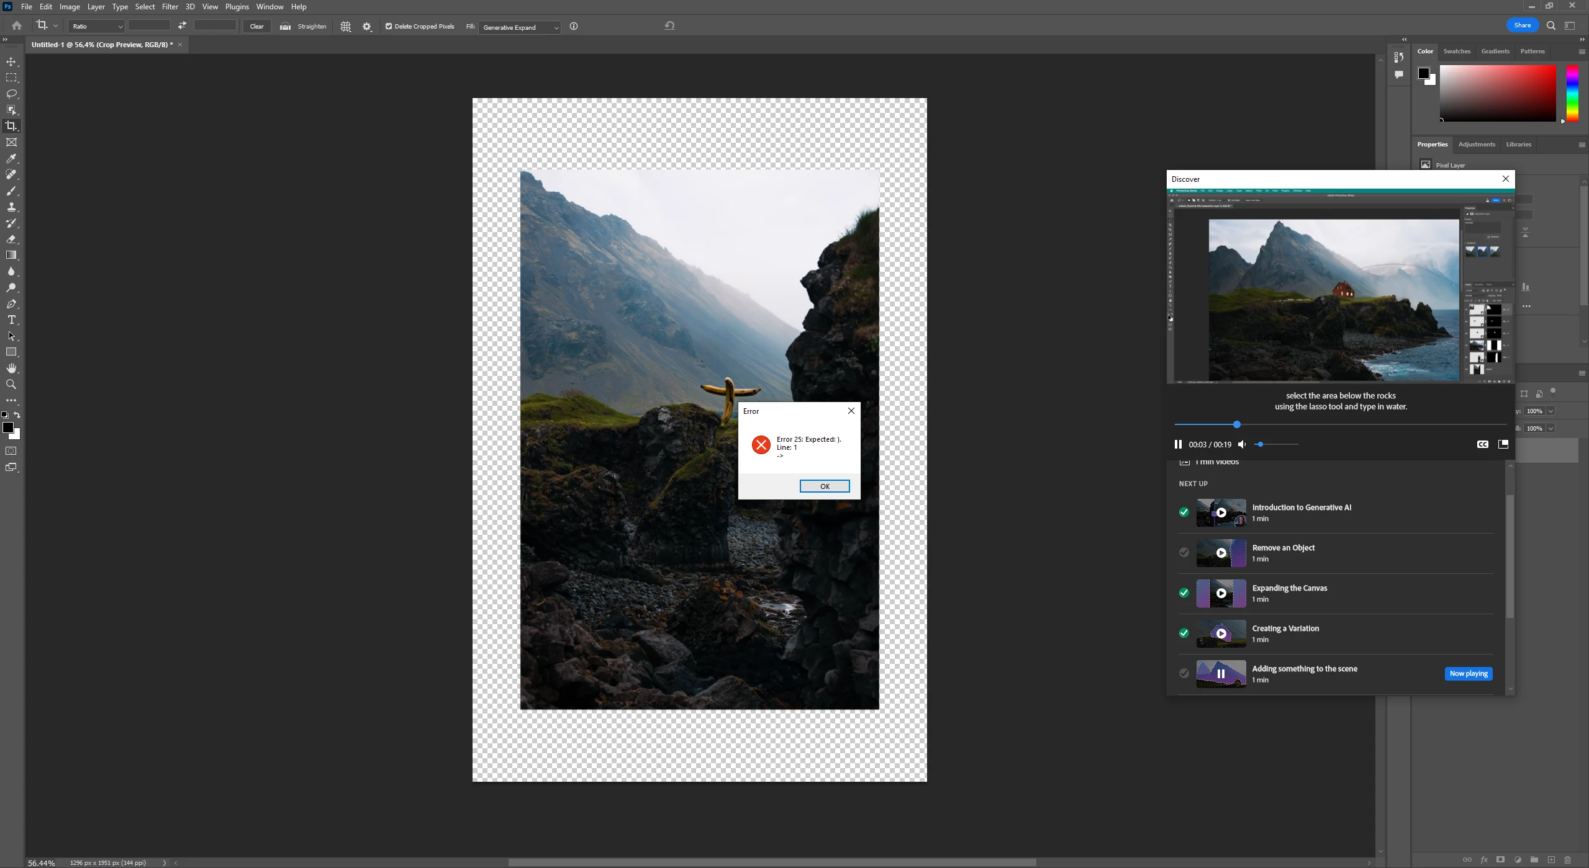Uncheck Delete Cropped Pixels checkbox
This screenshot has height=868, width=1589.
389,26
